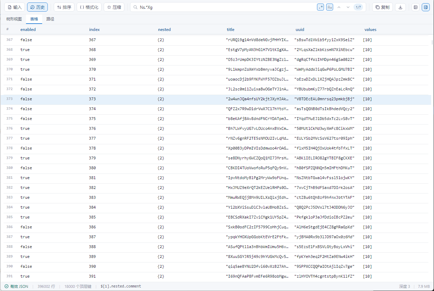The width and height of the screenshot is (434, 291).
Task: Select uuid "ABKiIELIRO82gYTBIF8gCKXE" cell
Action: click(324, 158)
